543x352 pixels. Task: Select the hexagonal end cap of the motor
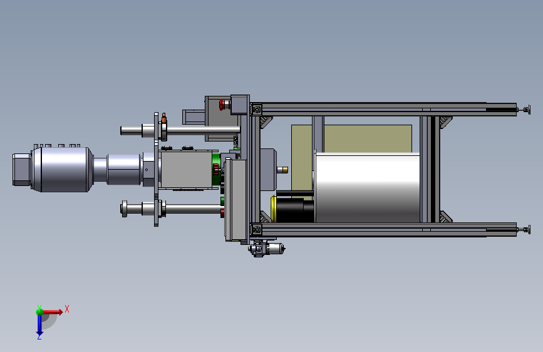pos(21,169)
